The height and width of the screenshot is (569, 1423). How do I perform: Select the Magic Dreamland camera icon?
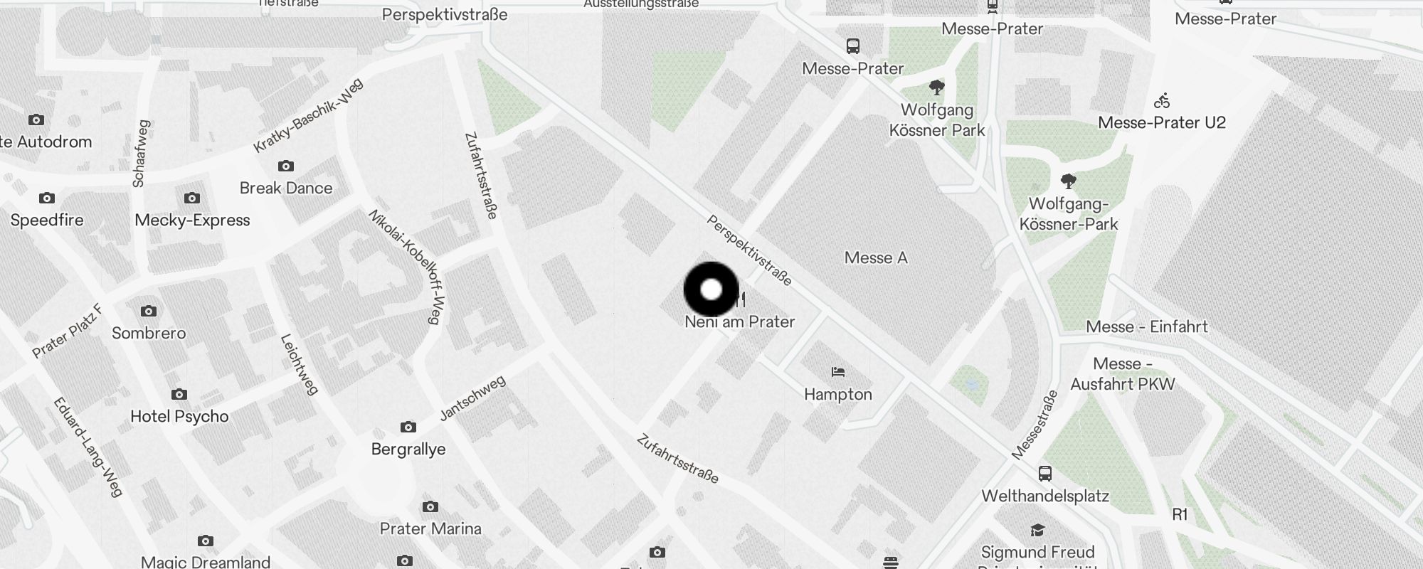click(x=205, y=541)
